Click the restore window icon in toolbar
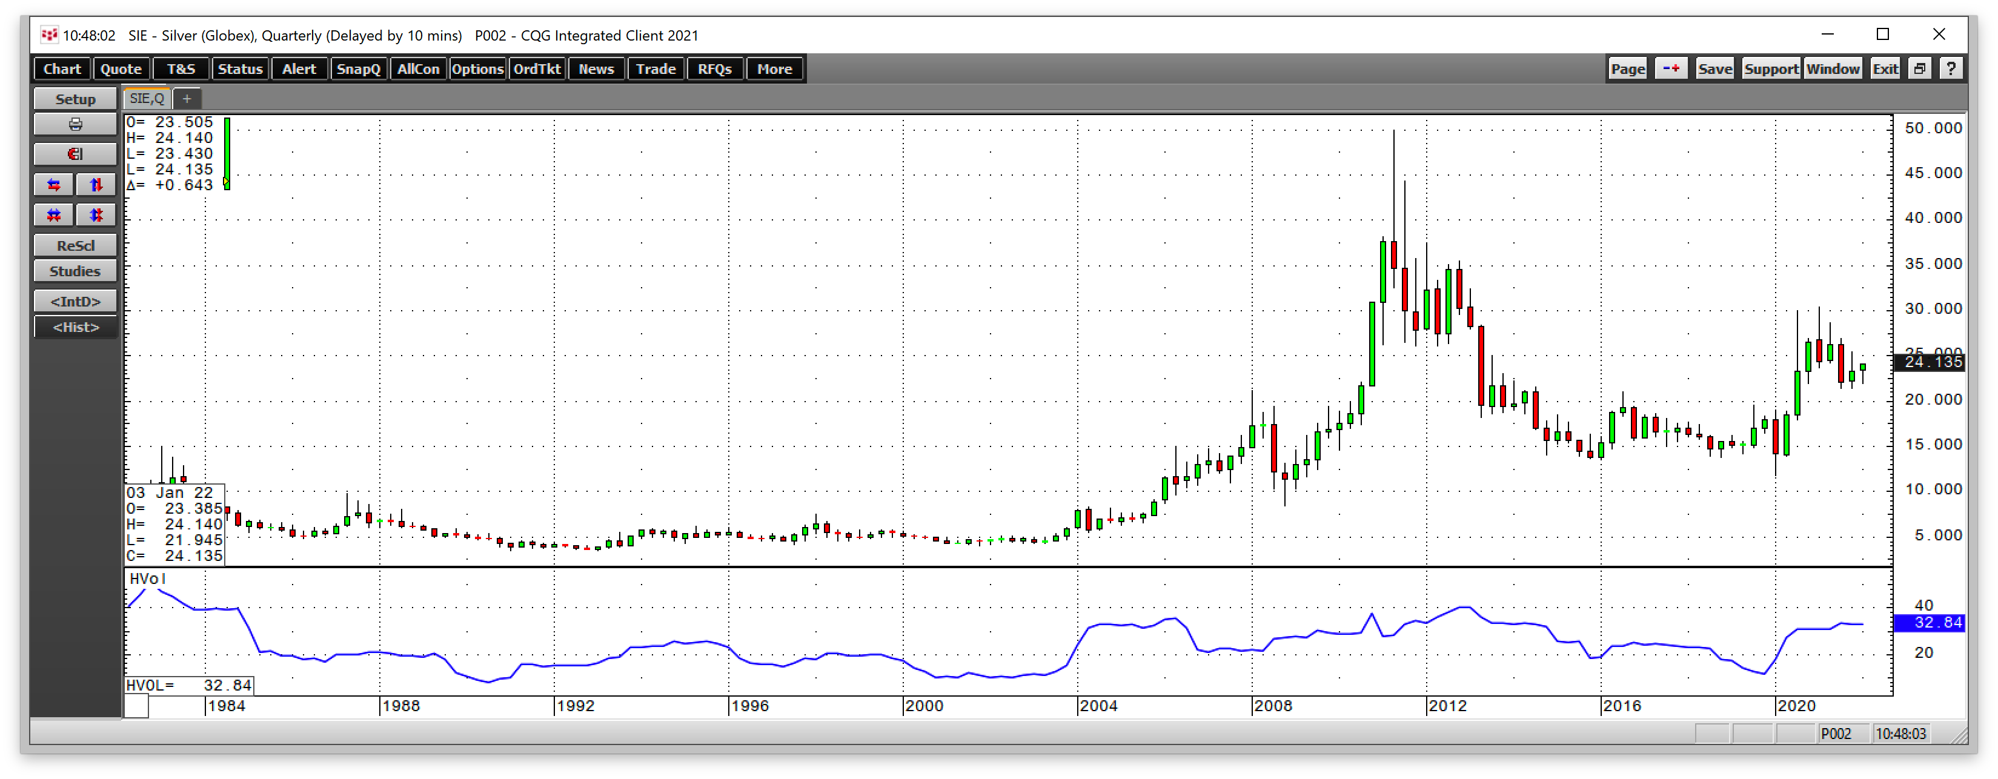 (x=1920, y=69)
